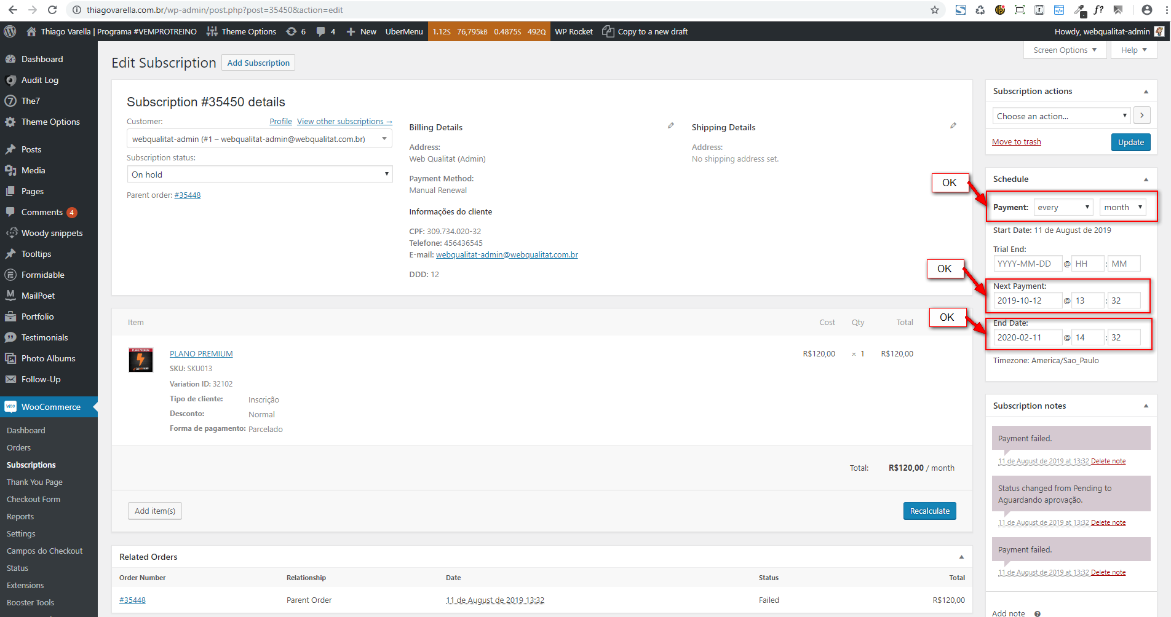The height and width of the screenshot is (617, 1171).
Task: Click the View other subscriptions link
Action: (344, 122)
